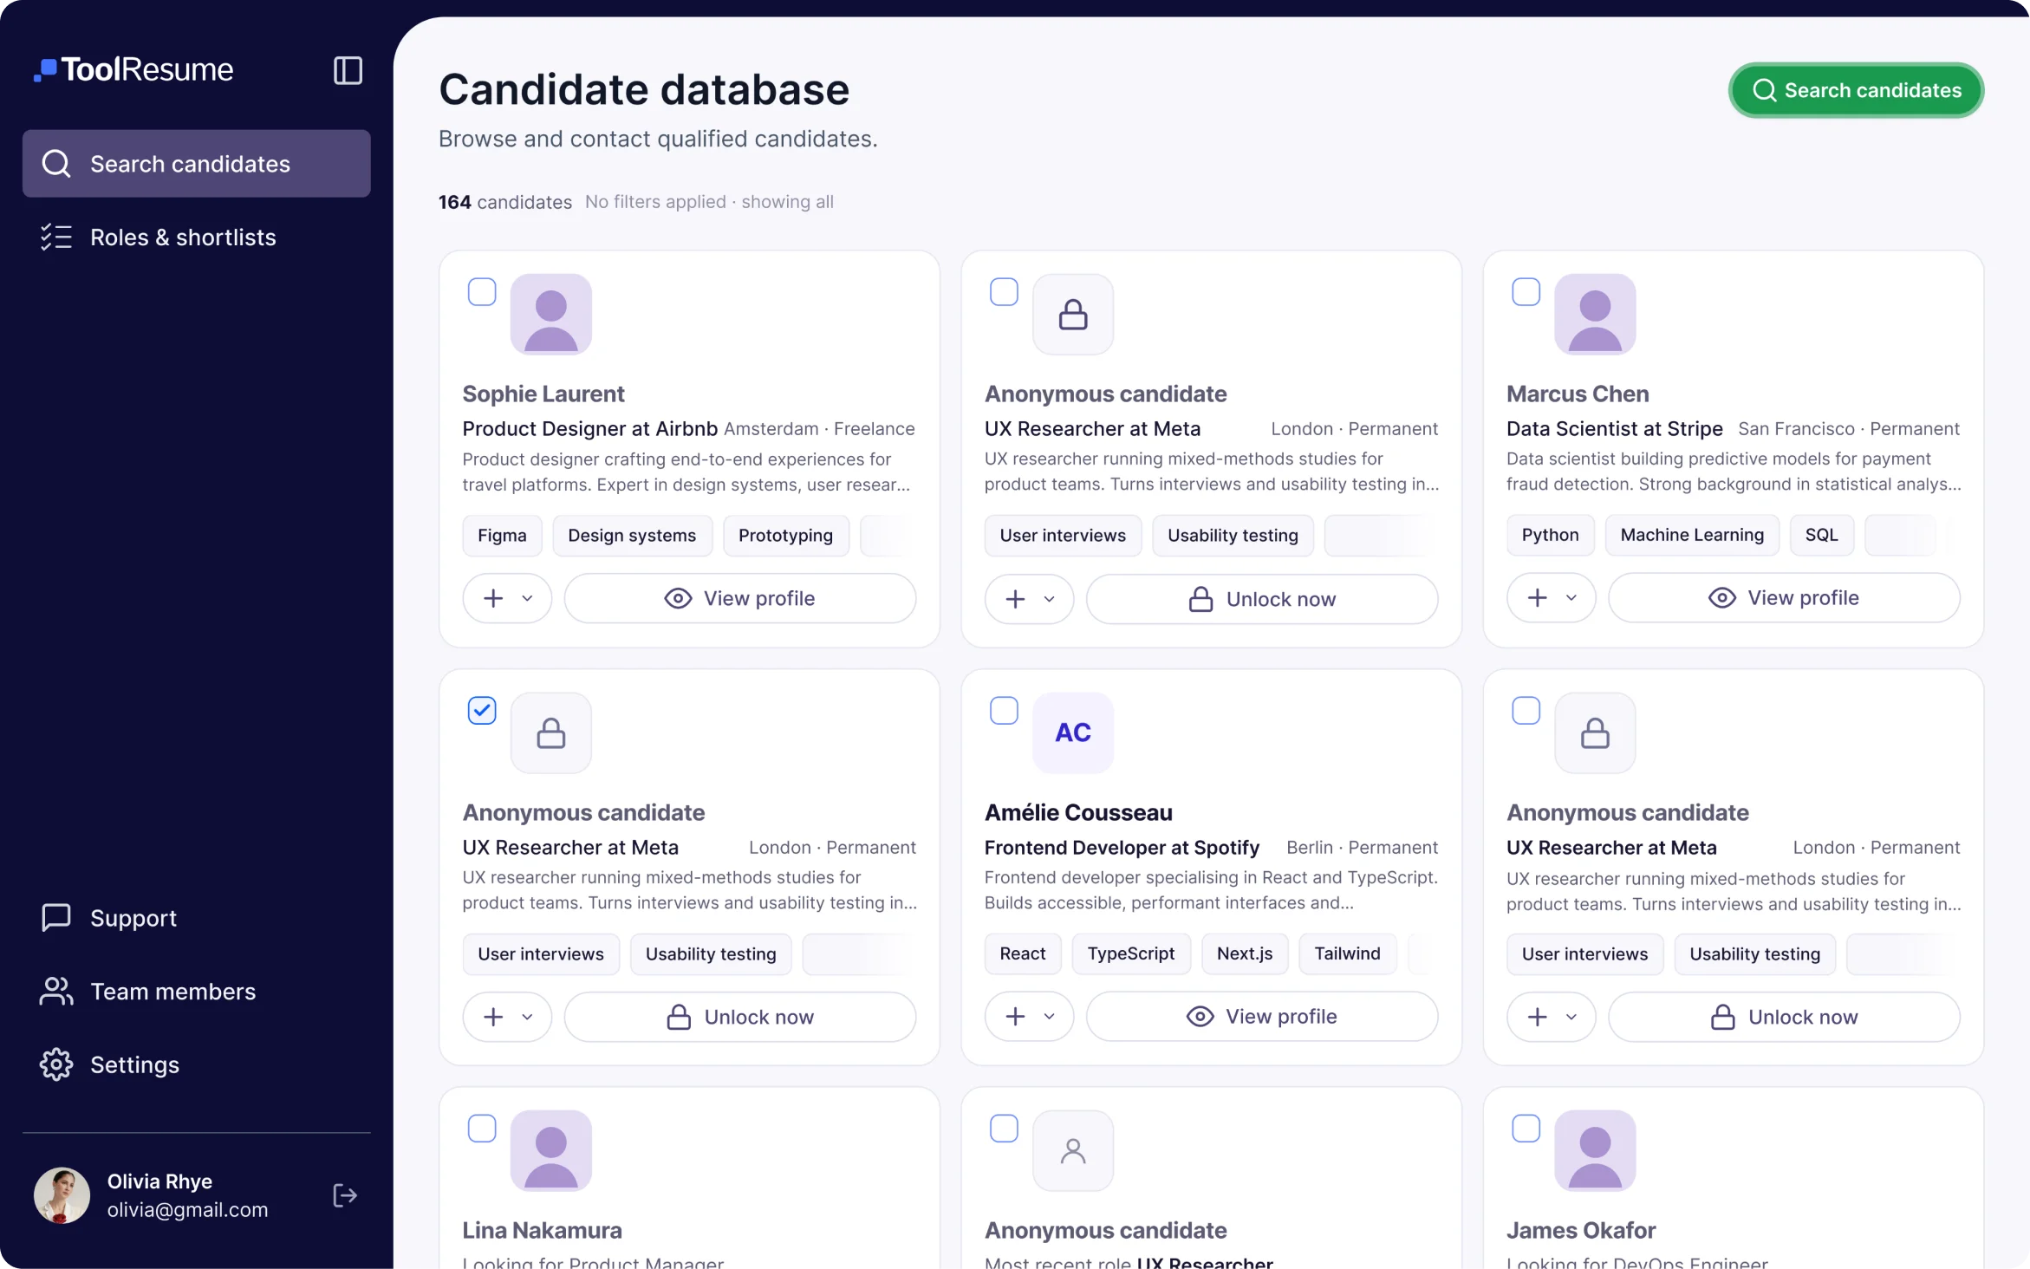Click Sophie Laurent's avatar picture
This screenshot has width=2030, height=1269.
[x=551, y=315]
